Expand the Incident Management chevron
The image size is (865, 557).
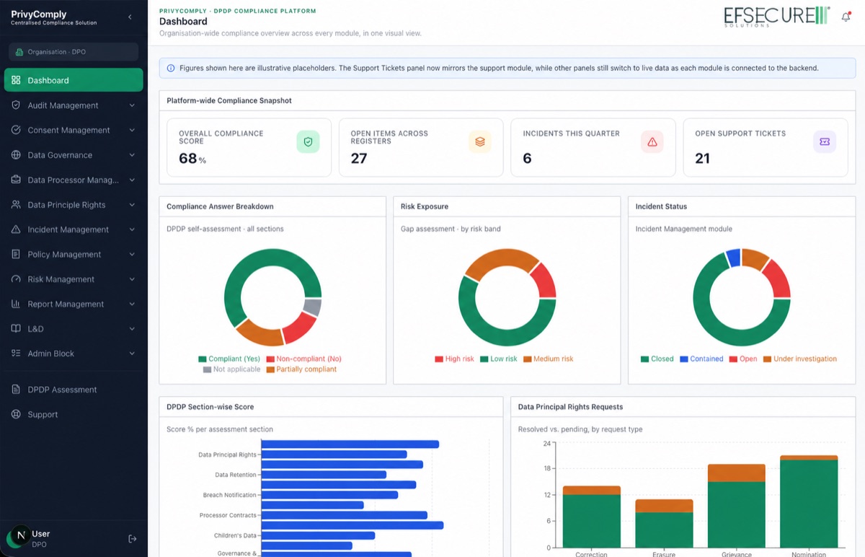tap(132, 229)
